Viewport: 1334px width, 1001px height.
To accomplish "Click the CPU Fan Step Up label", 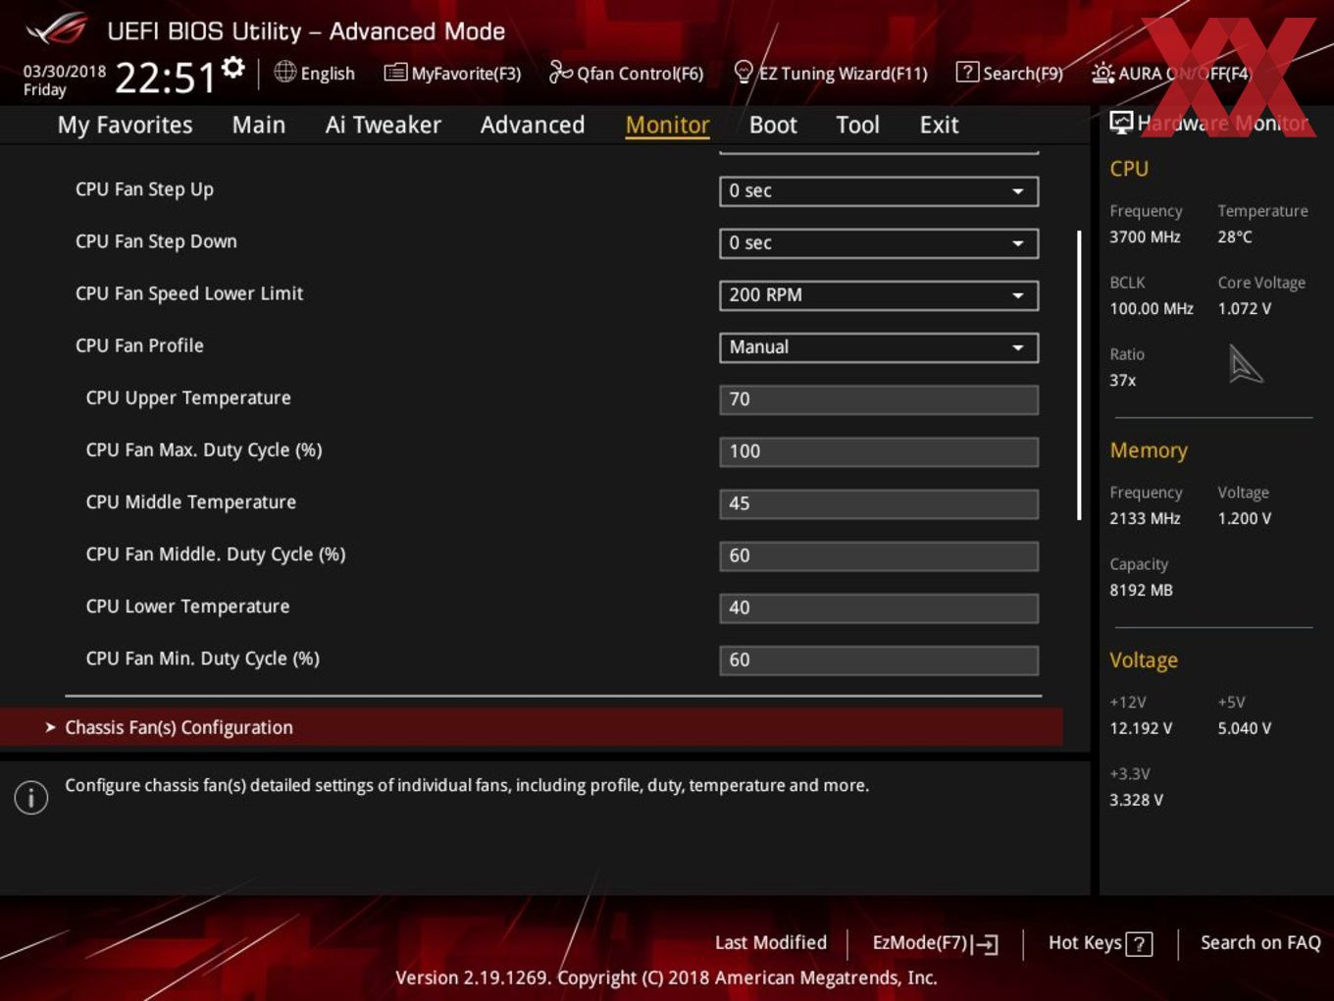I will pos(144,189).
